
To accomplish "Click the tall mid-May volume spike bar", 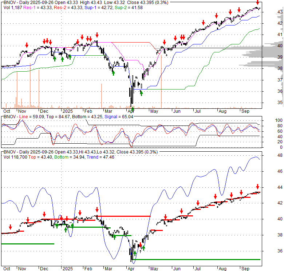I will coord(161,81).
